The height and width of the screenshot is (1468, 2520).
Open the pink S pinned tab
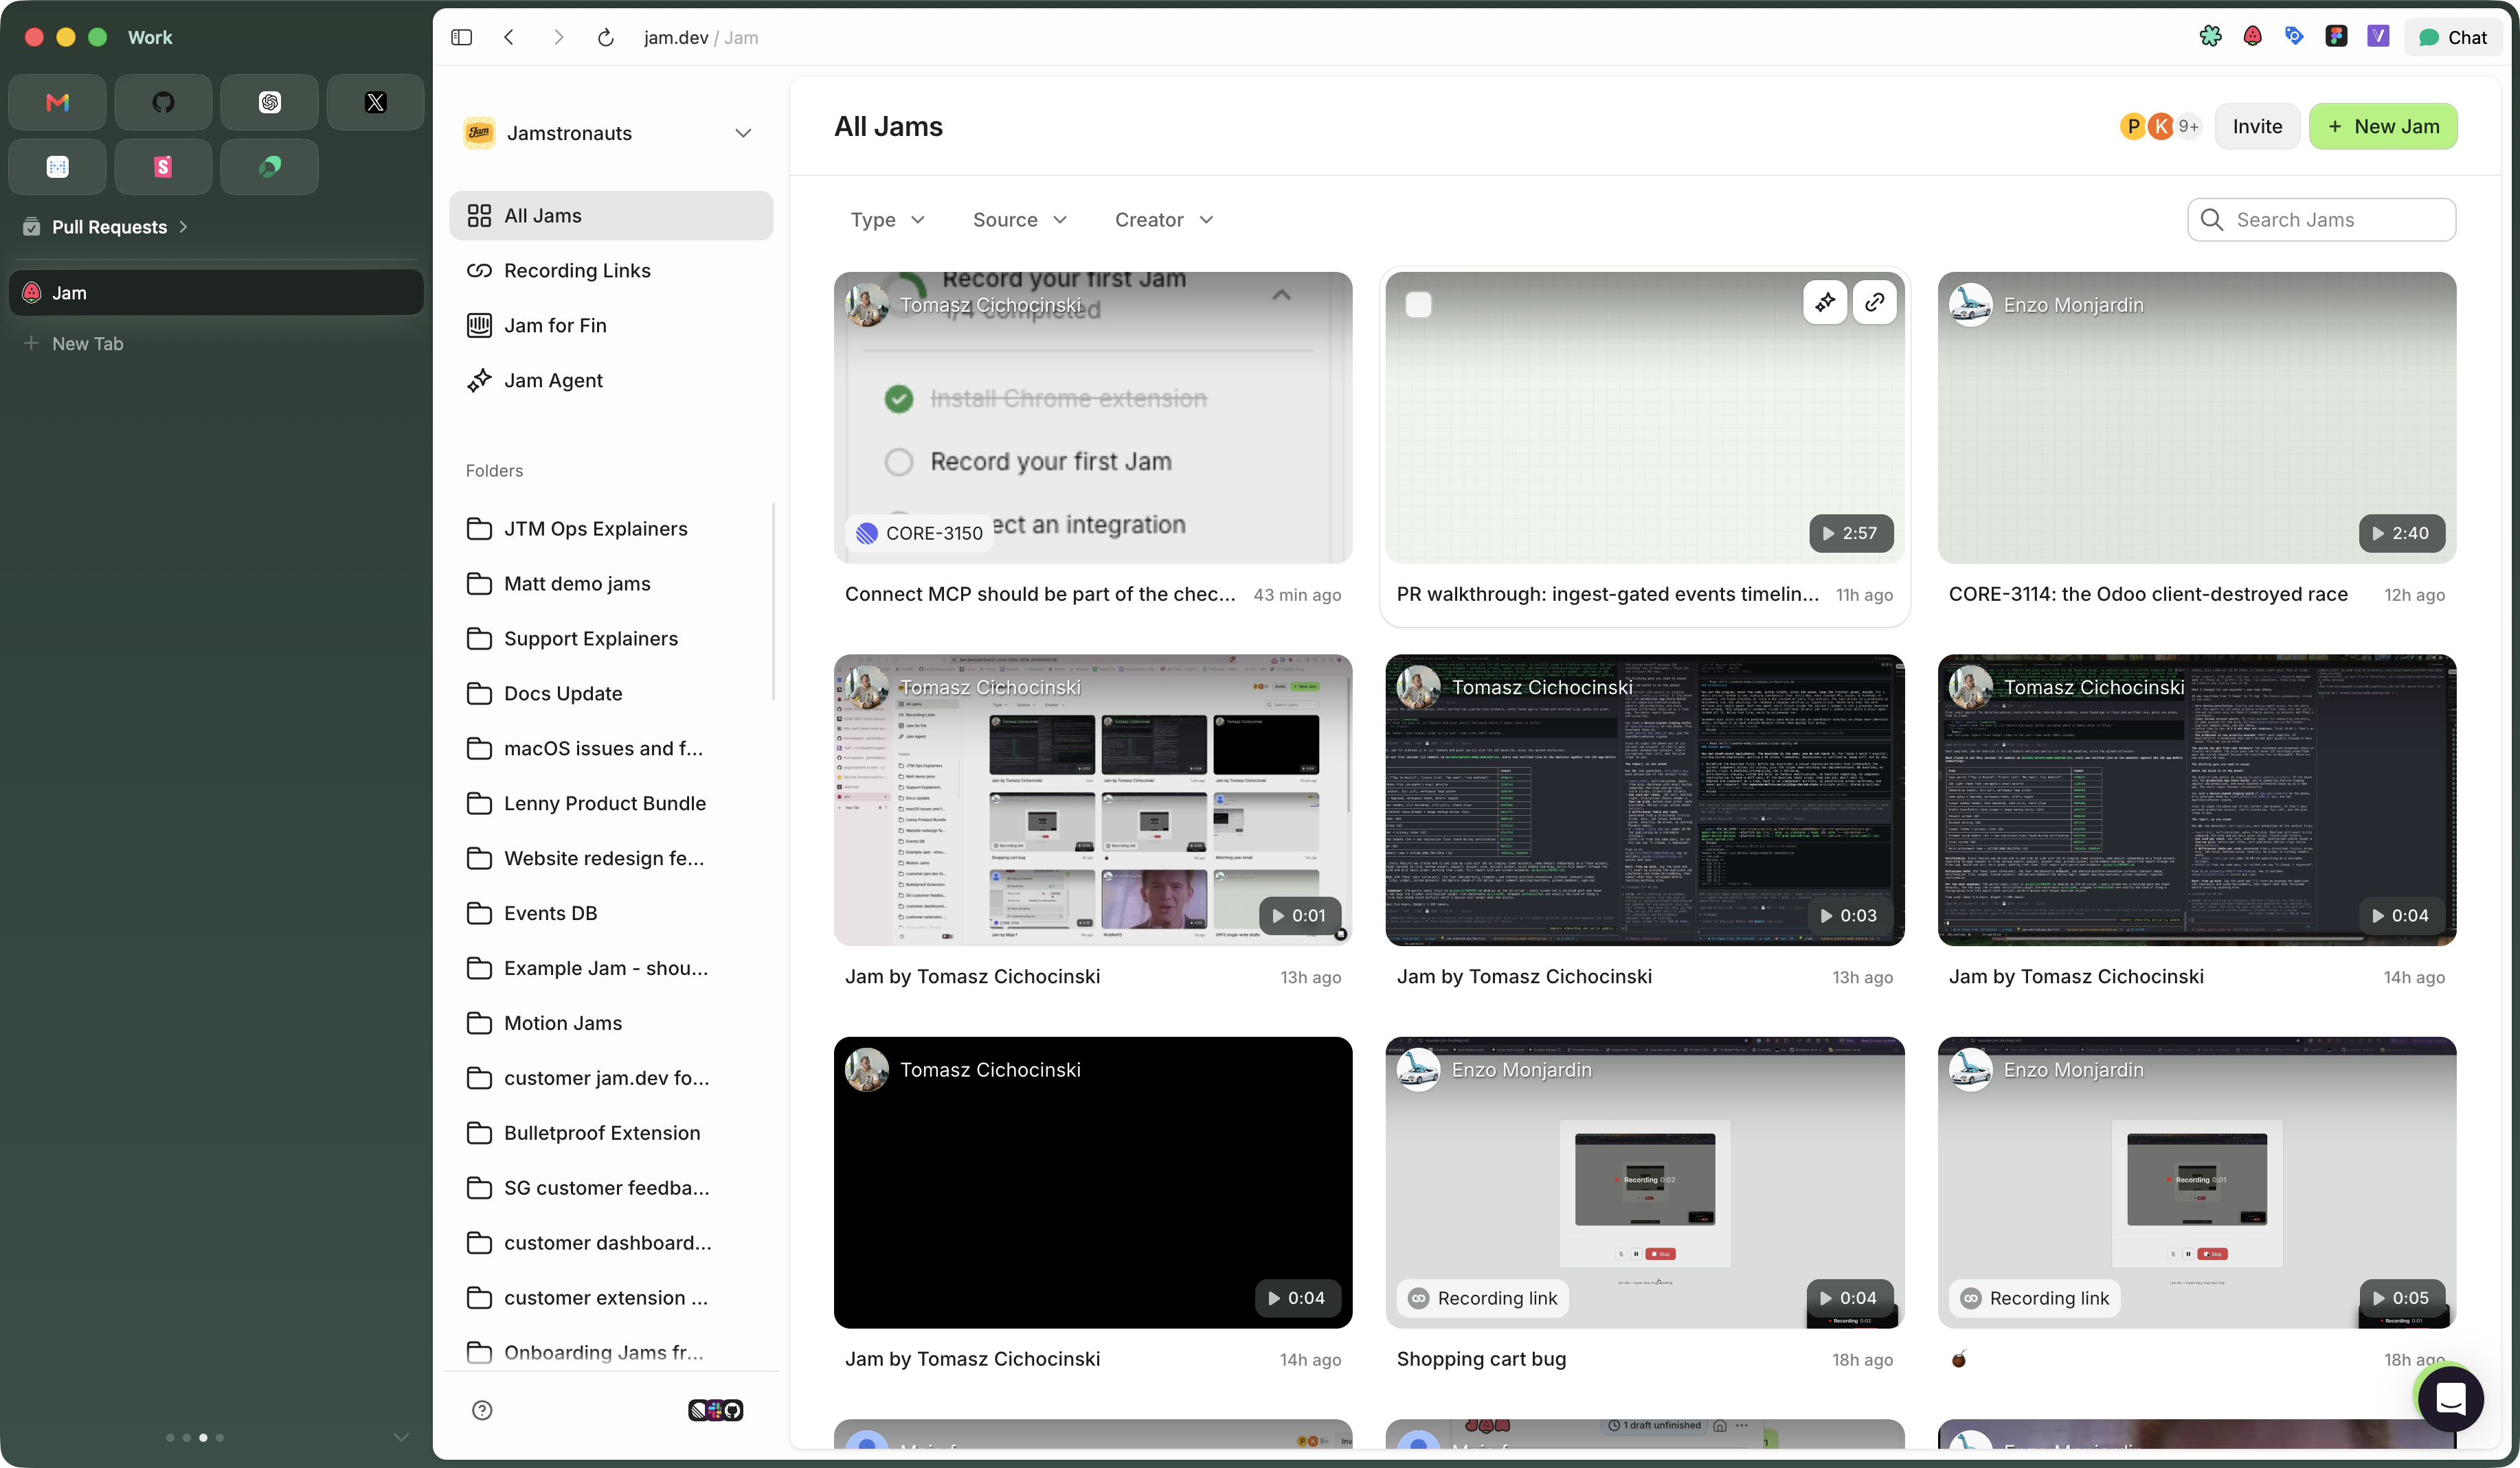point(163,166)
